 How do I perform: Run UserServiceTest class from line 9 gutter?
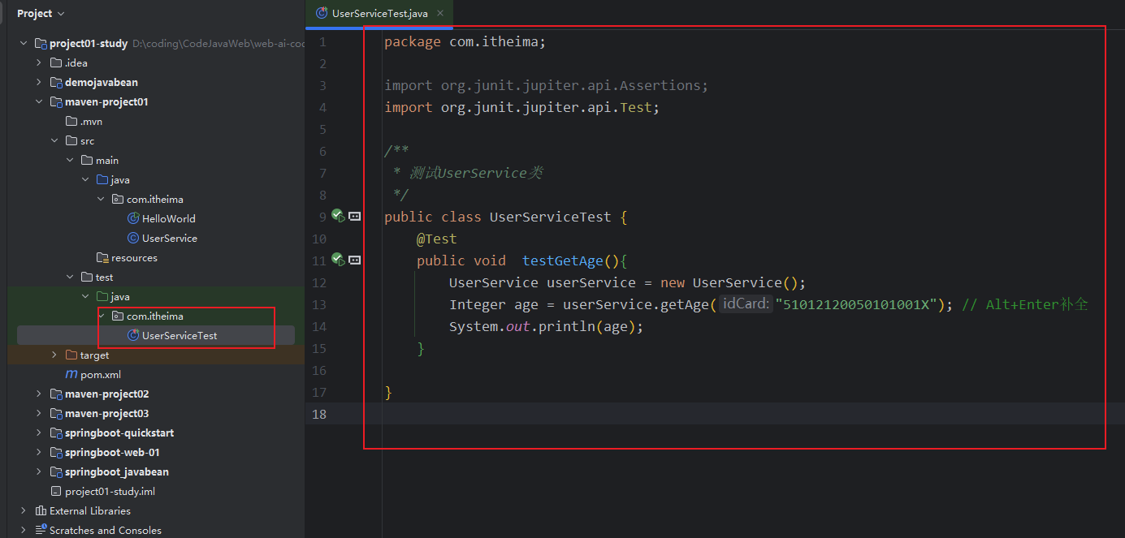coord(339,217)
